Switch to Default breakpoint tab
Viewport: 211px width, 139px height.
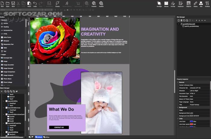tap(39, 137)
